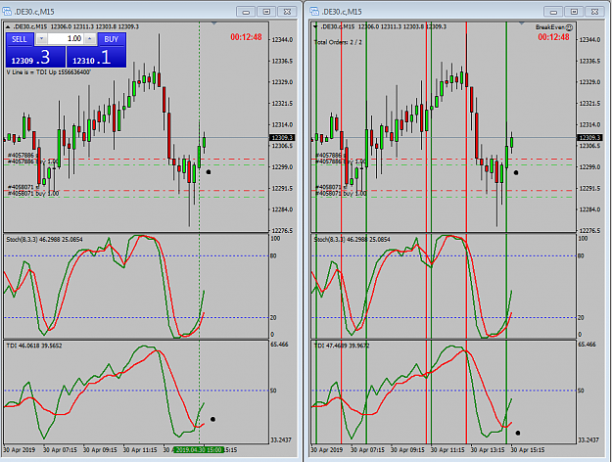612x462 pixels.
Task: Click the 'TDI 46.0618 39.5652' label in left window
Action: [x=34, y=346]
